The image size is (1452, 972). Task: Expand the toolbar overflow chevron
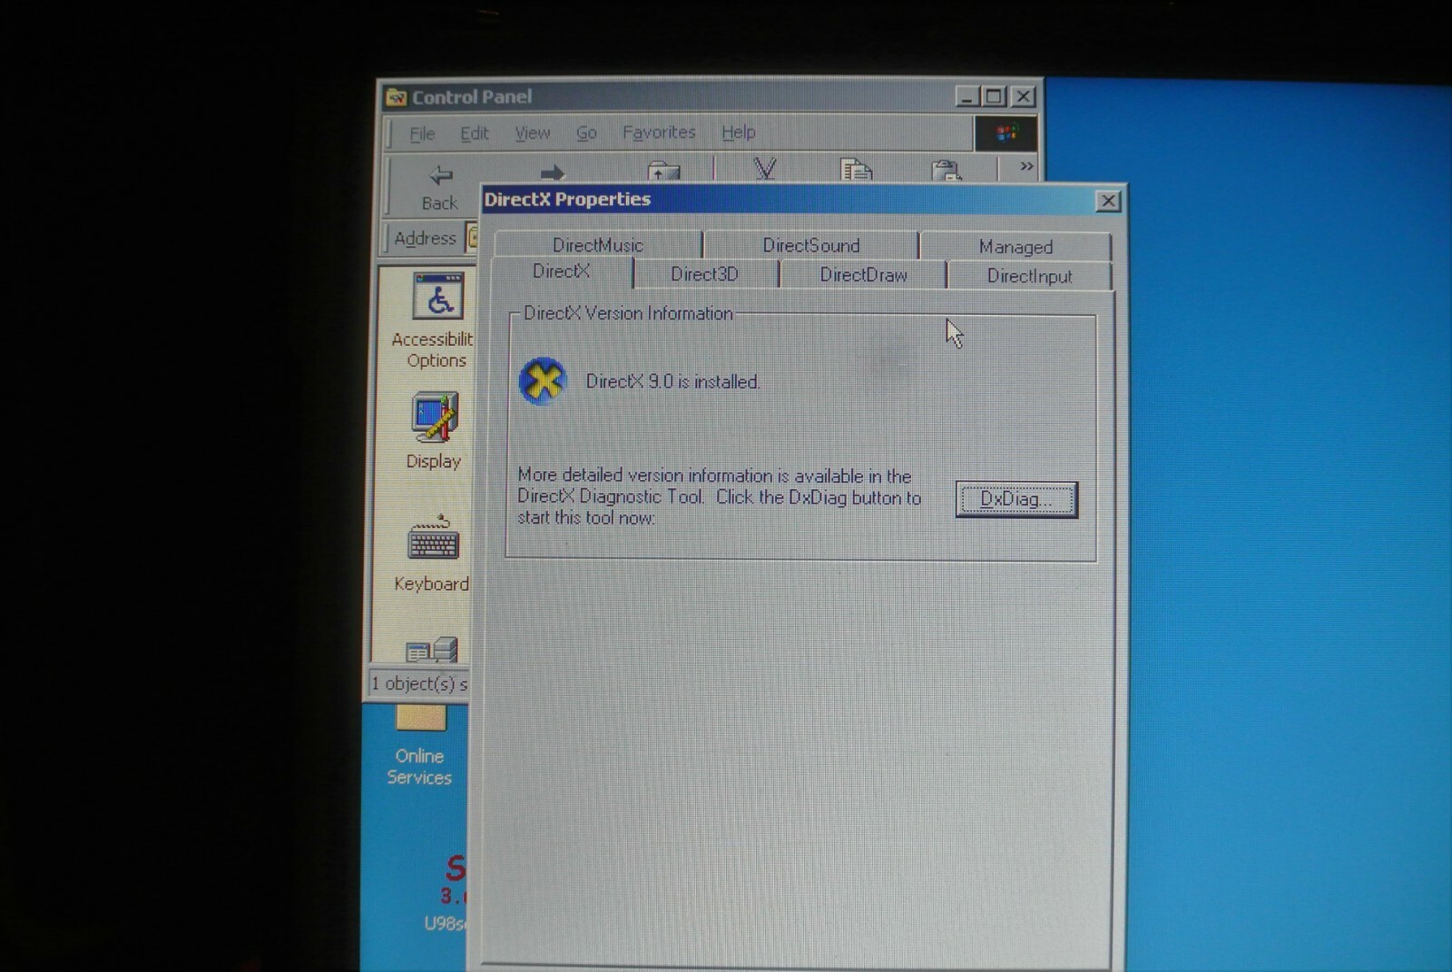1026,166
